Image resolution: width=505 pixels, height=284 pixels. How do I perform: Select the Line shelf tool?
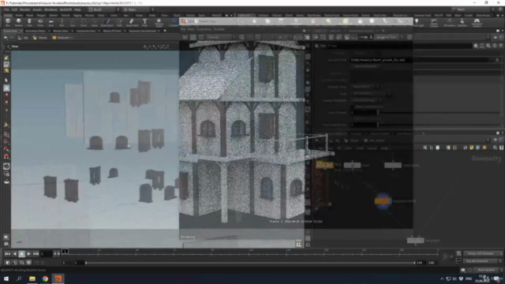73,22
